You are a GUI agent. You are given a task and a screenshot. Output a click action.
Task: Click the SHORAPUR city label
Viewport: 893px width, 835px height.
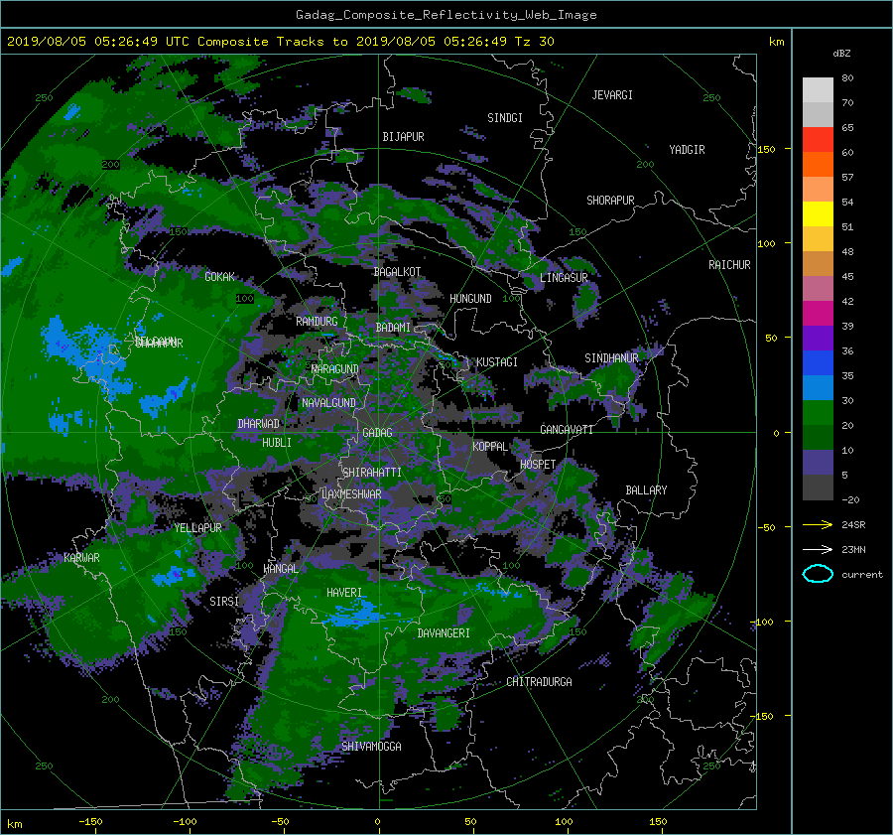pos(610,201)
